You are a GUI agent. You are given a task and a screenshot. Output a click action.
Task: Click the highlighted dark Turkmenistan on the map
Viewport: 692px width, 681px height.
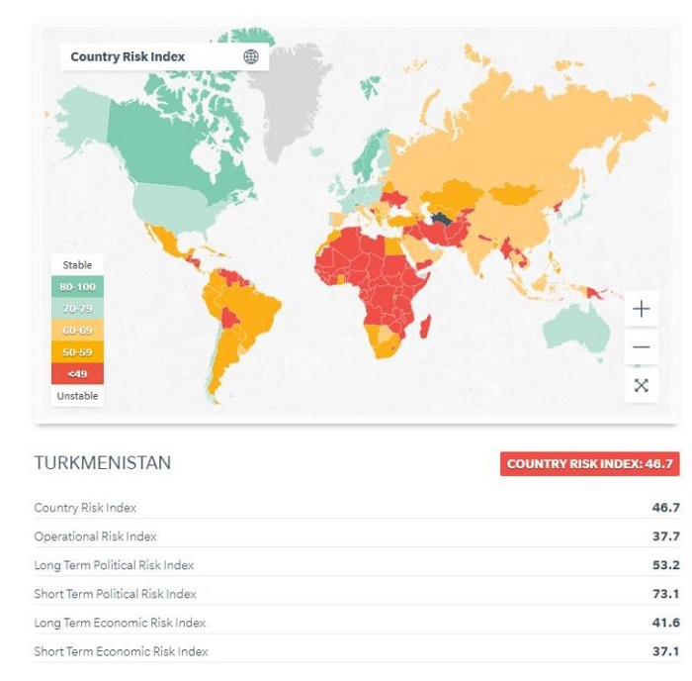442,219
